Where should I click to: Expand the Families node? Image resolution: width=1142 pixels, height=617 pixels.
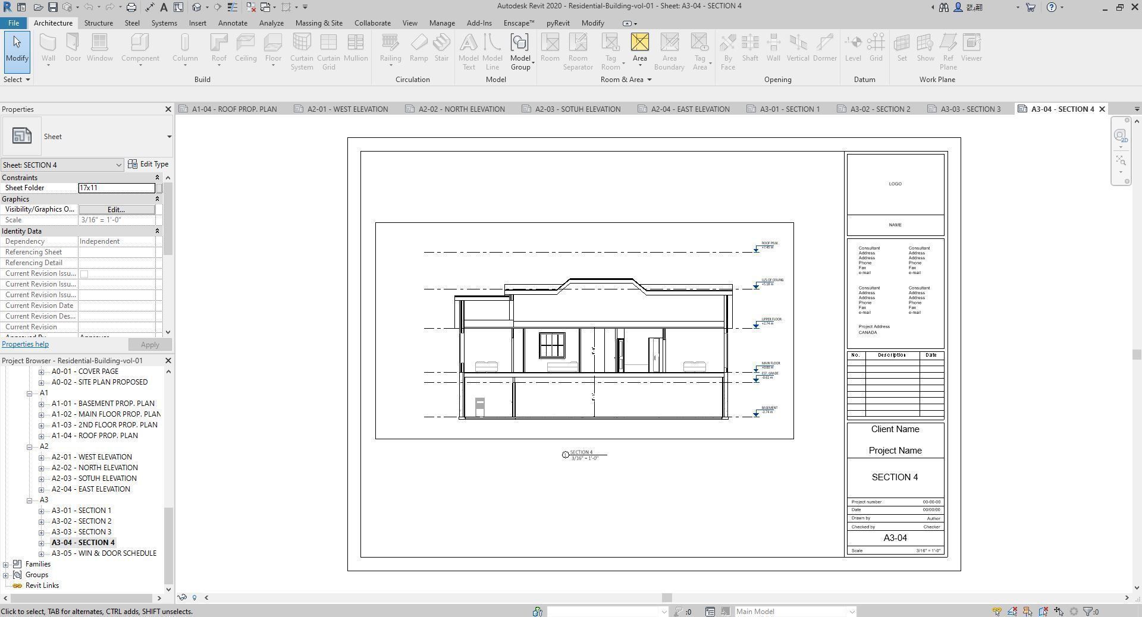click(x=6, y=564)
